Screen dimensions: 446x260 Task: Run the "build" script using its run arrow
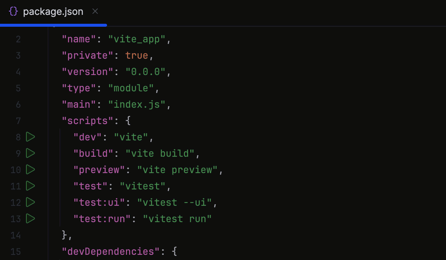point(30,153)
